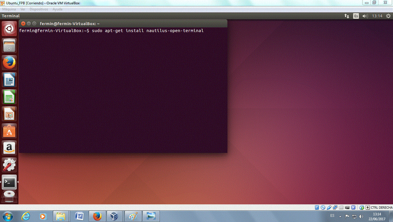Image resolution: width=393 pixels, height=222 pixels.
Task: Open the Es keyboard layout menu
Action: coord(356,16)
